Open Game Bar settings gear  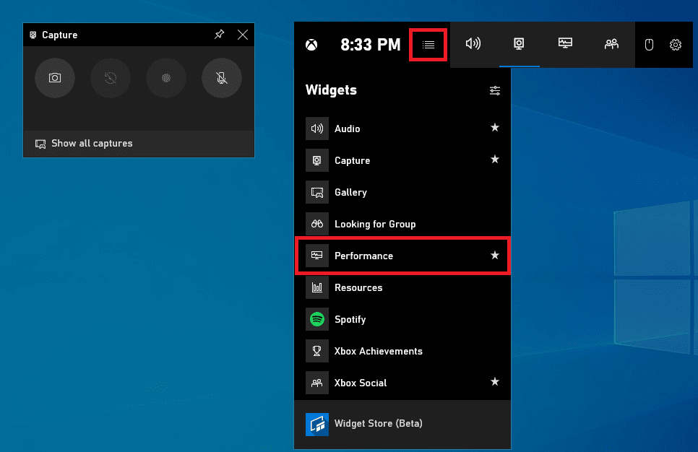point(676,45)
